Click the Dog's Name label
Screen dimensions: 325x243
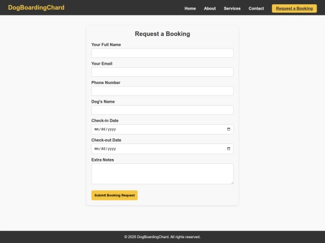pos(103,101)
